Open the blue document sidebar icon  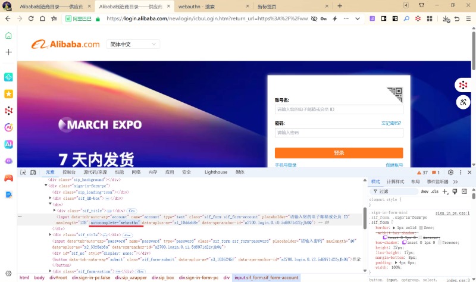8,195
